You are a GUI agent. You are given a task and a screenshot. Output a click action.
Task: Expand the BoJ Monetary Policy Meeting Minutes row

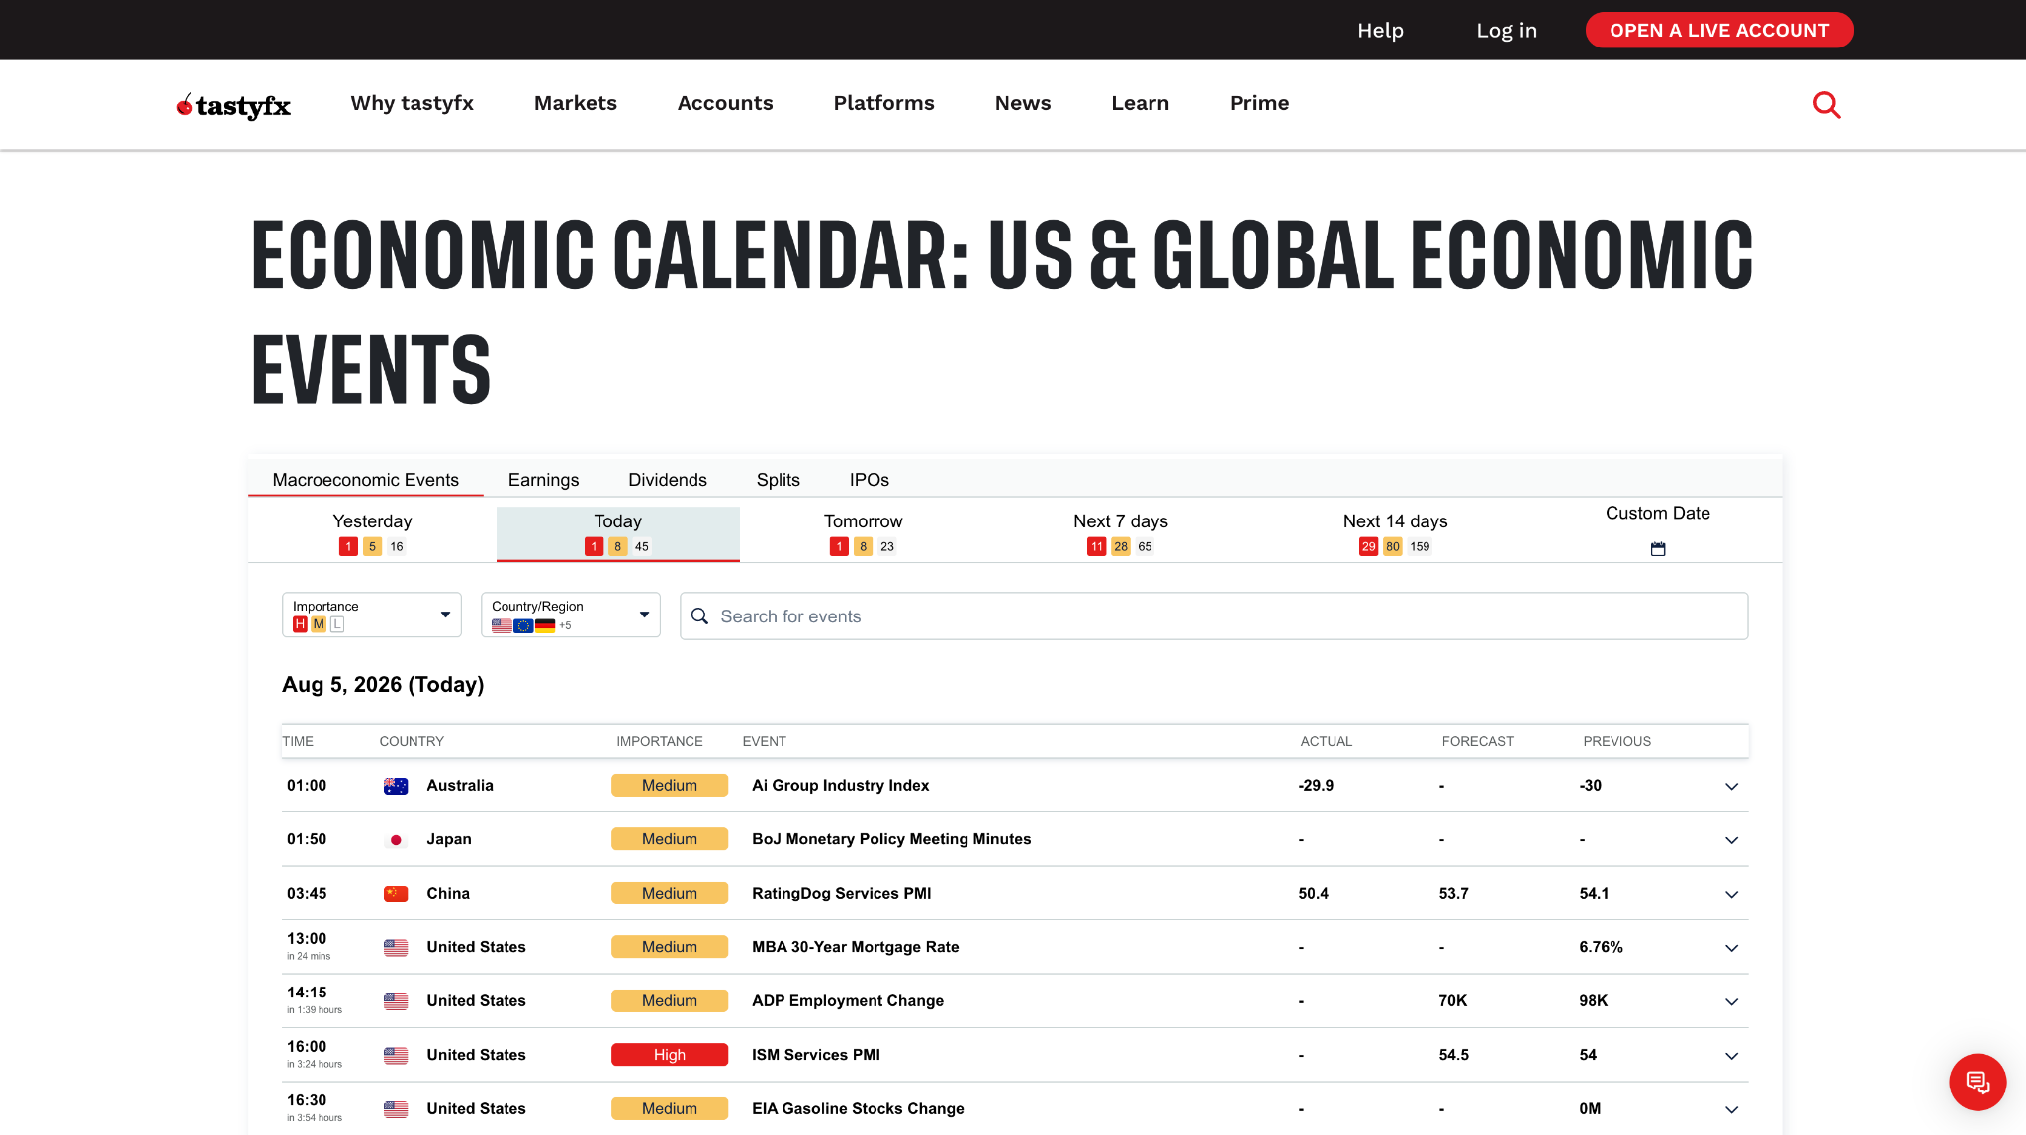1731,840
